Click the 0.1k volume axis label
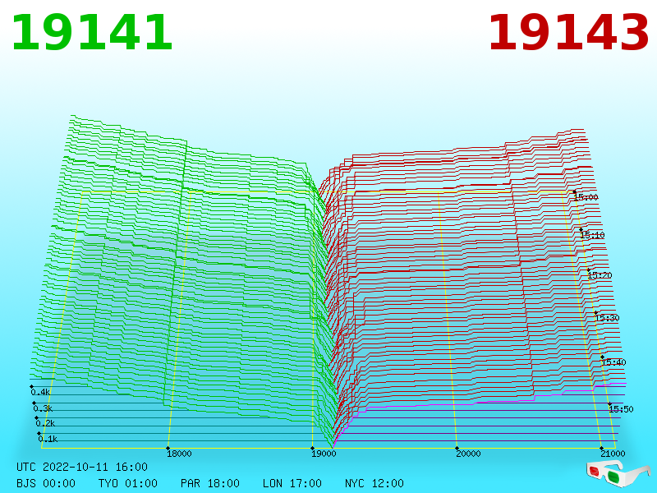The width and height of the screenshot is (657, 493). tap(48, 439)
